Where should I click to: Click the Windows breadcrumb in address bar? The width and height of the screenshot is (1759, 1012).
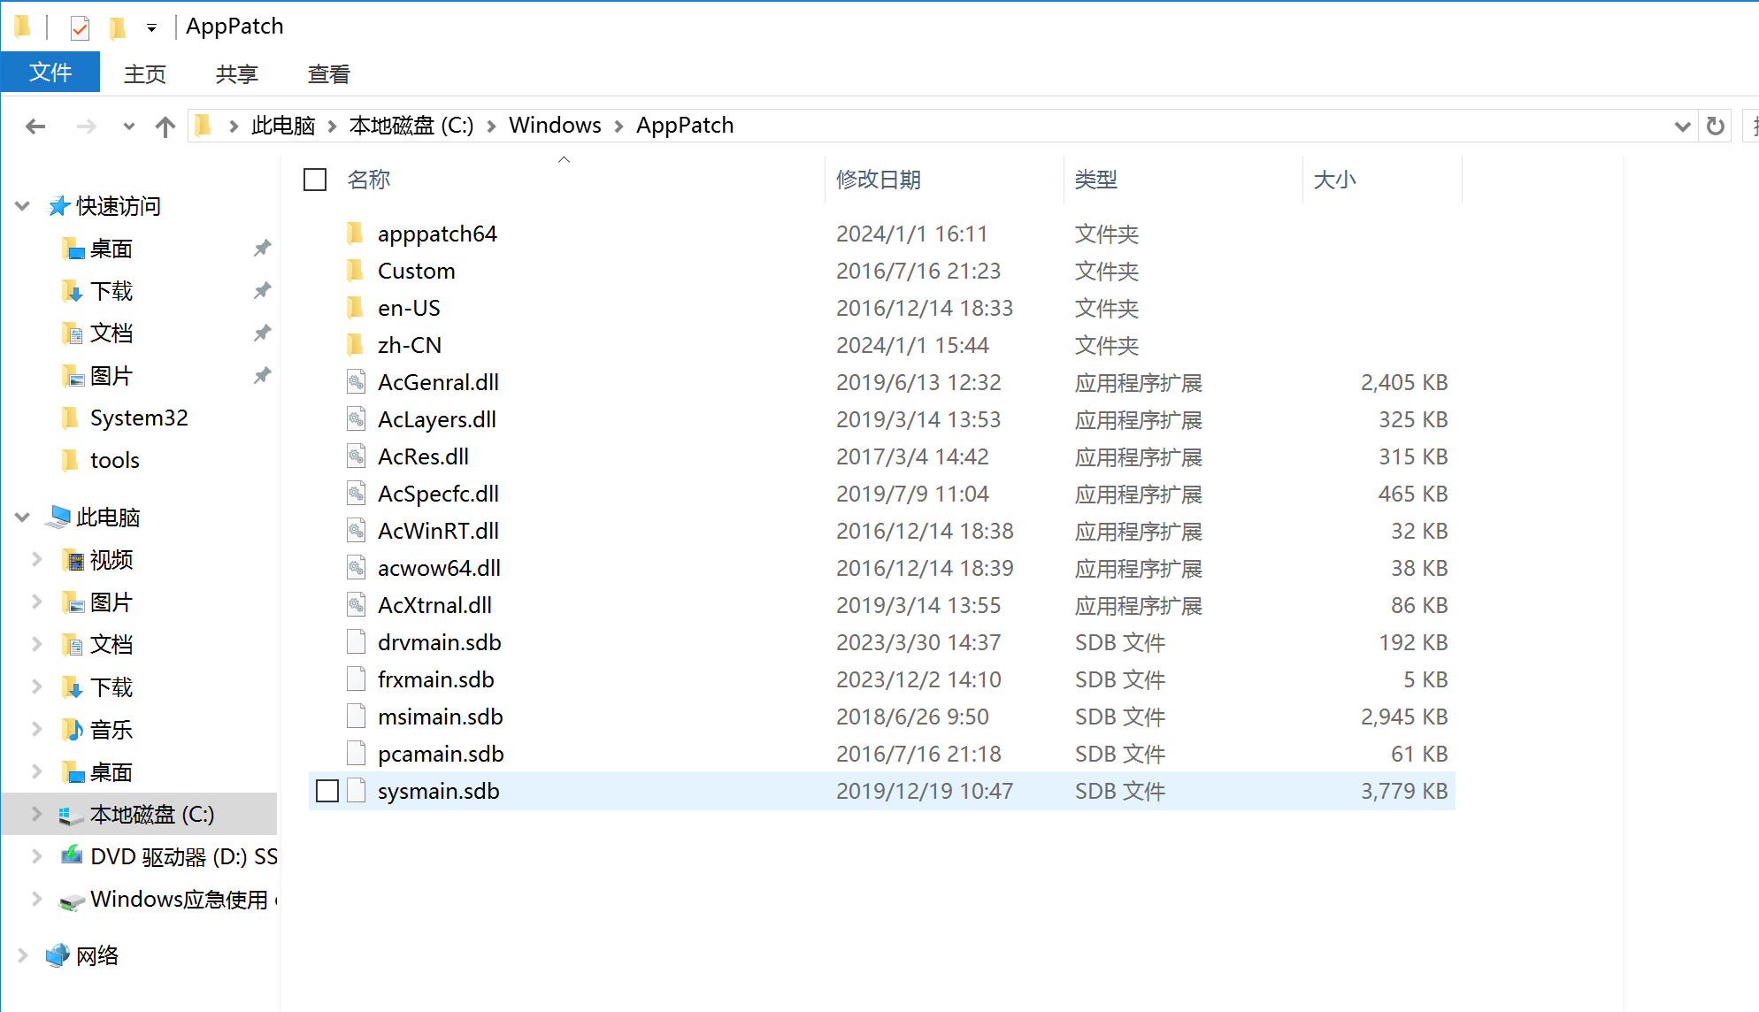[x=555, y=126]
